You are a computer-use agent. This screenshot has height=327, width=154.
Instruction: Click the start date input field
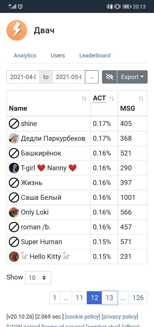[23, 77]
